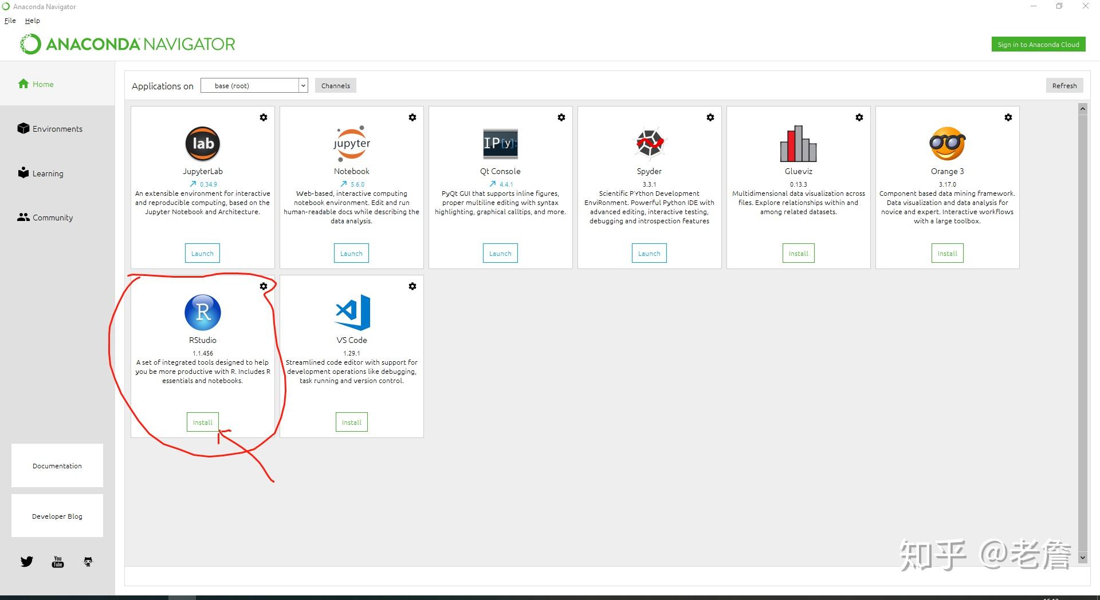Sign in to Anaconda Cloud
This screenshot has height=600, width=1100.
click(x=1038, y=44)
